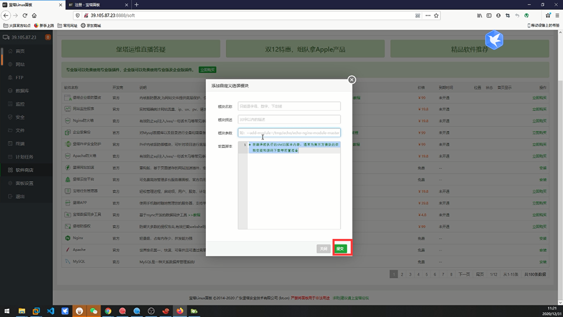Go to the browser home icon
This screenshot has height=317, width=563.
[x=34, y=16]
